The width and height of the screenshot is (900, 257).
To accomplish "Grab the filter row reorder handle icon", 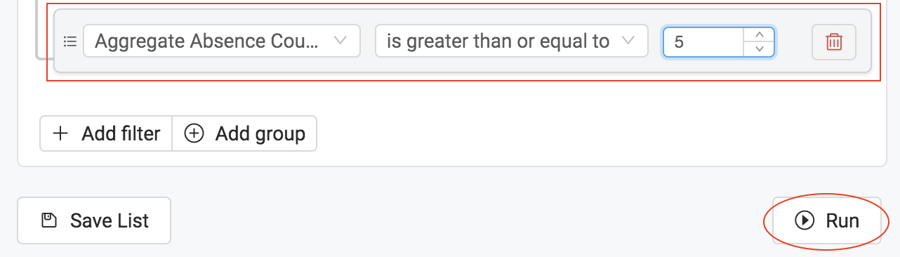I will pyautogui.click(x=70, y=41).
